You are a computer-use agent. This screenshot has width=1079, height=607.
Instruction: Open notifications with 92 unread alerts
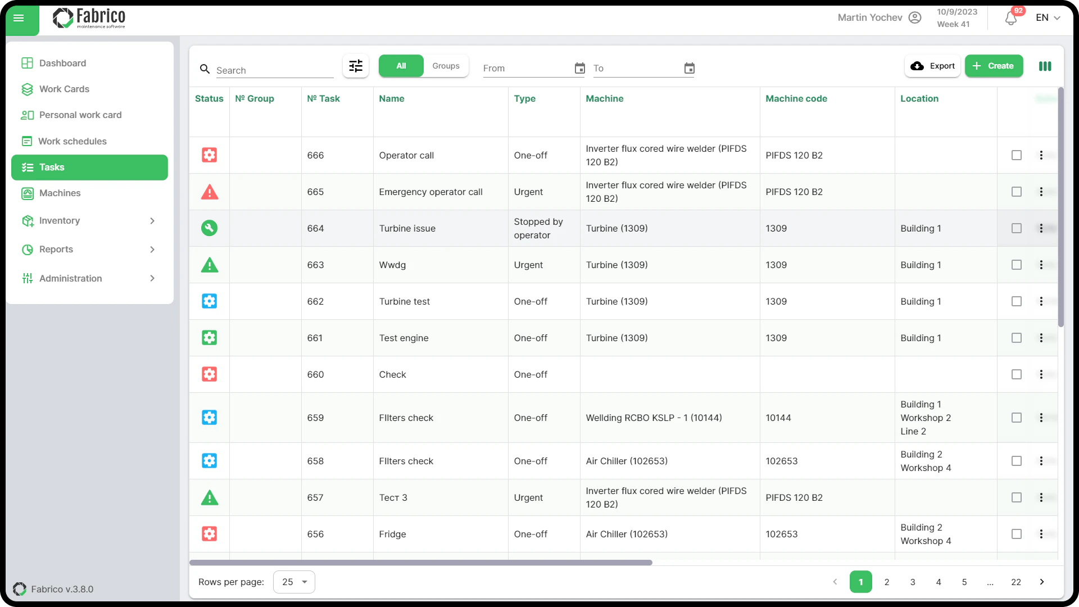(x=1010, y=19)
